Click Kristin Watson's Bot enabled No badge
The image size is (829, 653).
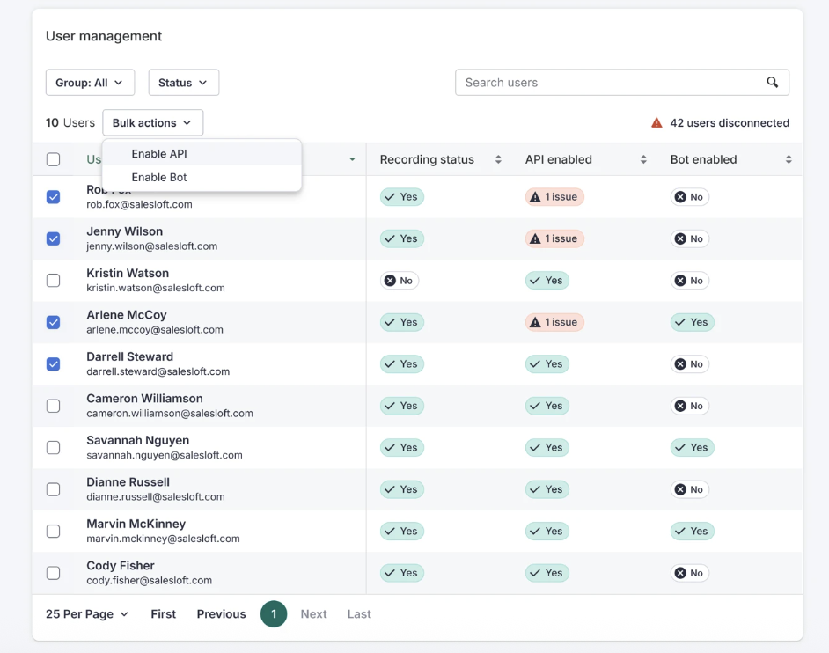coord(689,280)
